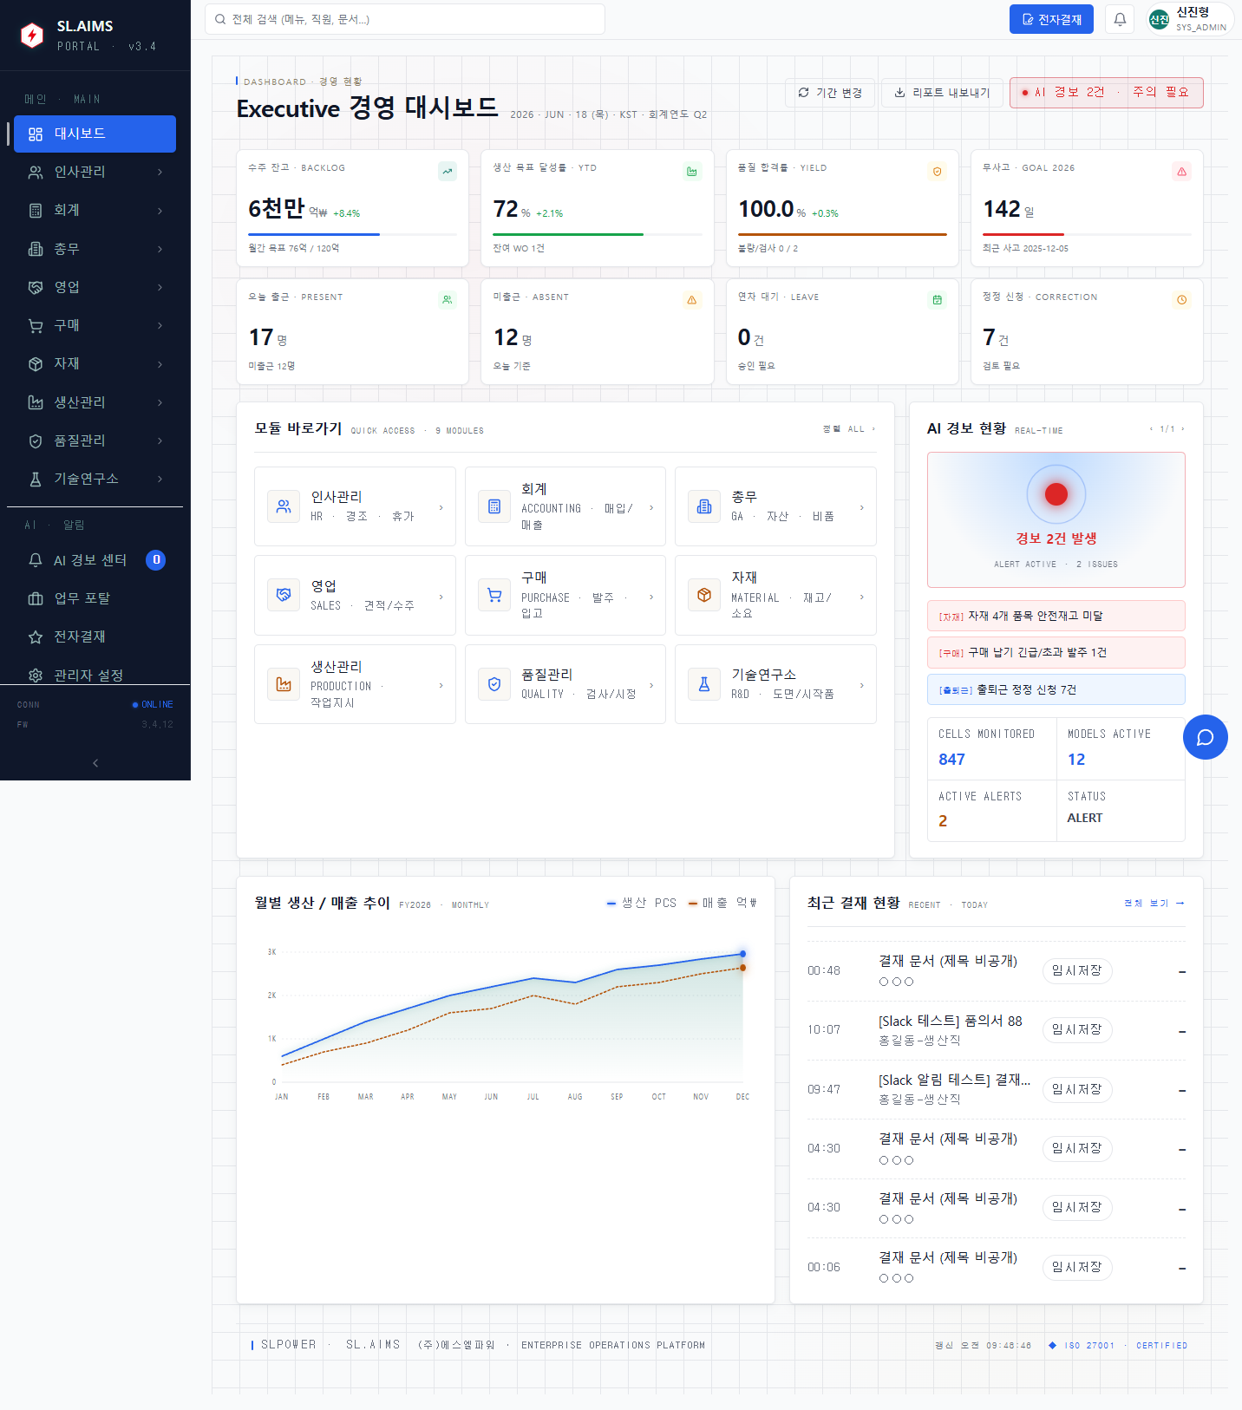Click search magnifier icon in top bar
The width and height of the screenshot is (1242, 1410).
point(220,19)
